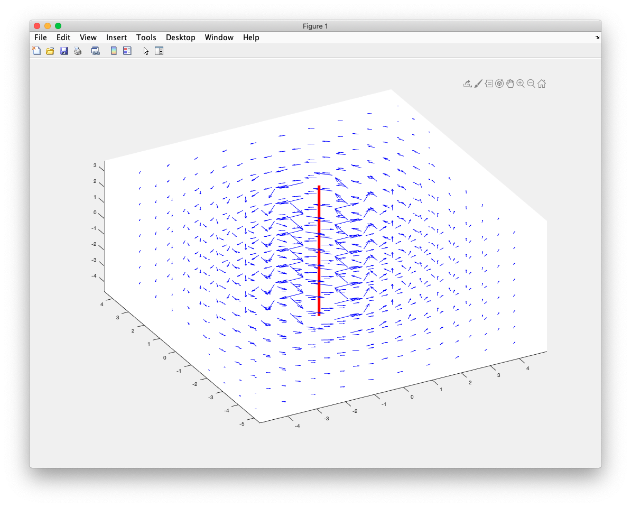Activate the Brush data tool
This screenshot has height=507, width=631.
click(478, 84)
